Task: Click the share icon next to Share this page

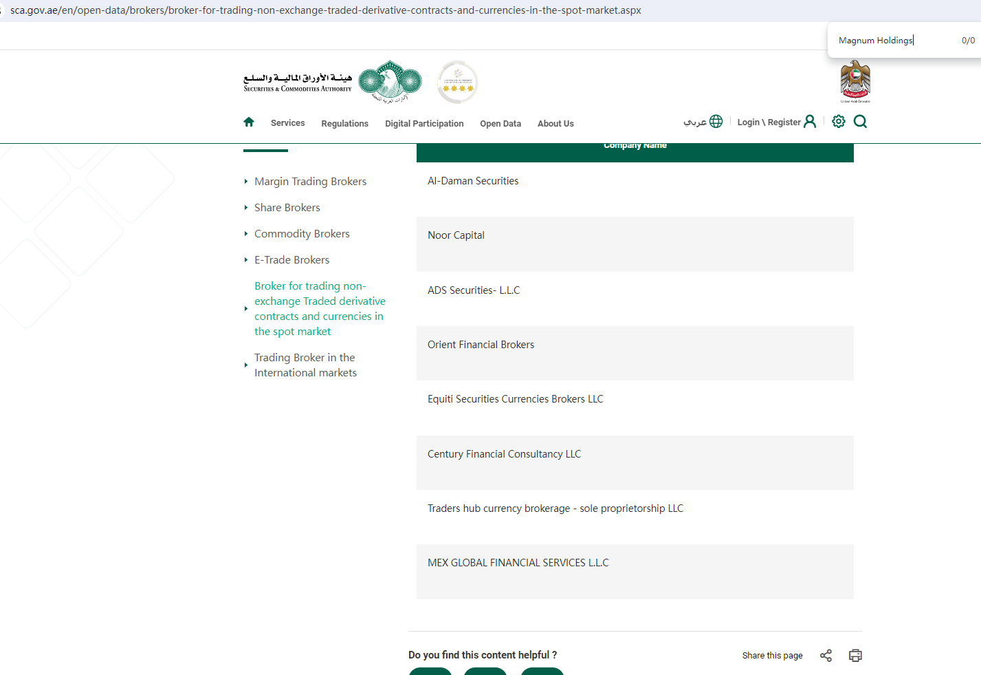Action: (x=826, y=655)
